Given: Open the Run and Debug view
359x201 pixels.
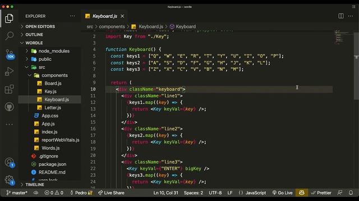Looking at the screenshot, I should click(9, 71).
